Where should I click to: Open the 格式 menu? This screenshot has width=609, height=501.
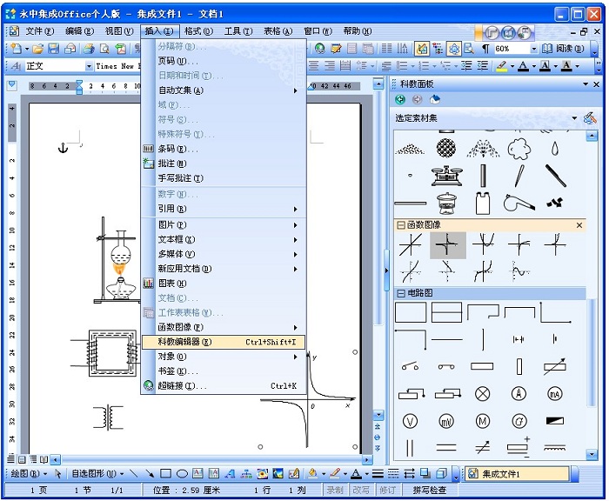(x=199, y=31)
